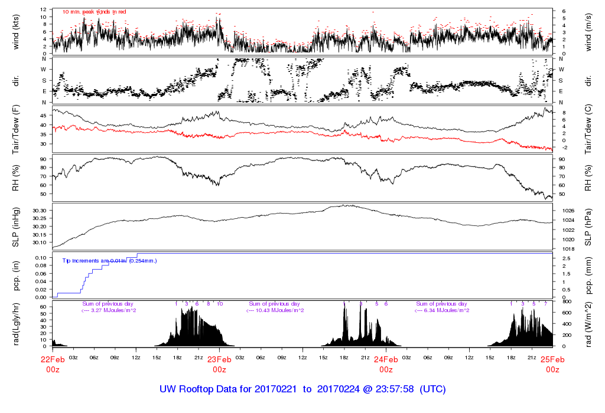Click the first '03z' time tick after 22Feb
605x413 pixels.
click(73, 358)
